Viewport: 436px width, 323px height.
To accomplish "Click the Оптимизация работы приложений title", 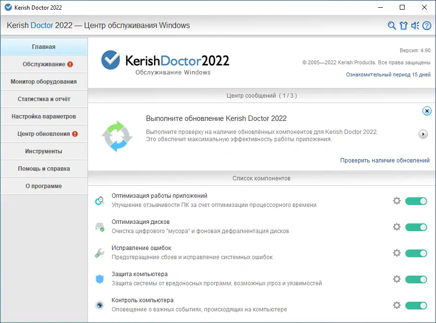I will click(x=160, y=196).
